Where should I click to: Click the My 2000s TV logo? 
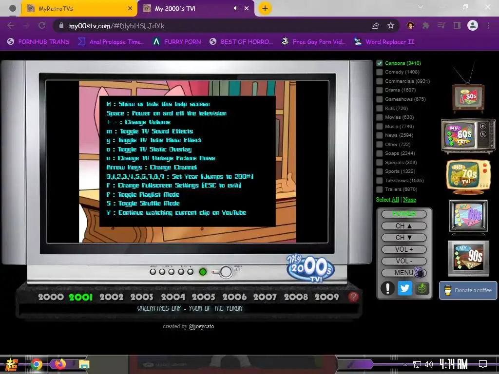pyautogui.click(x=310, y=268)
